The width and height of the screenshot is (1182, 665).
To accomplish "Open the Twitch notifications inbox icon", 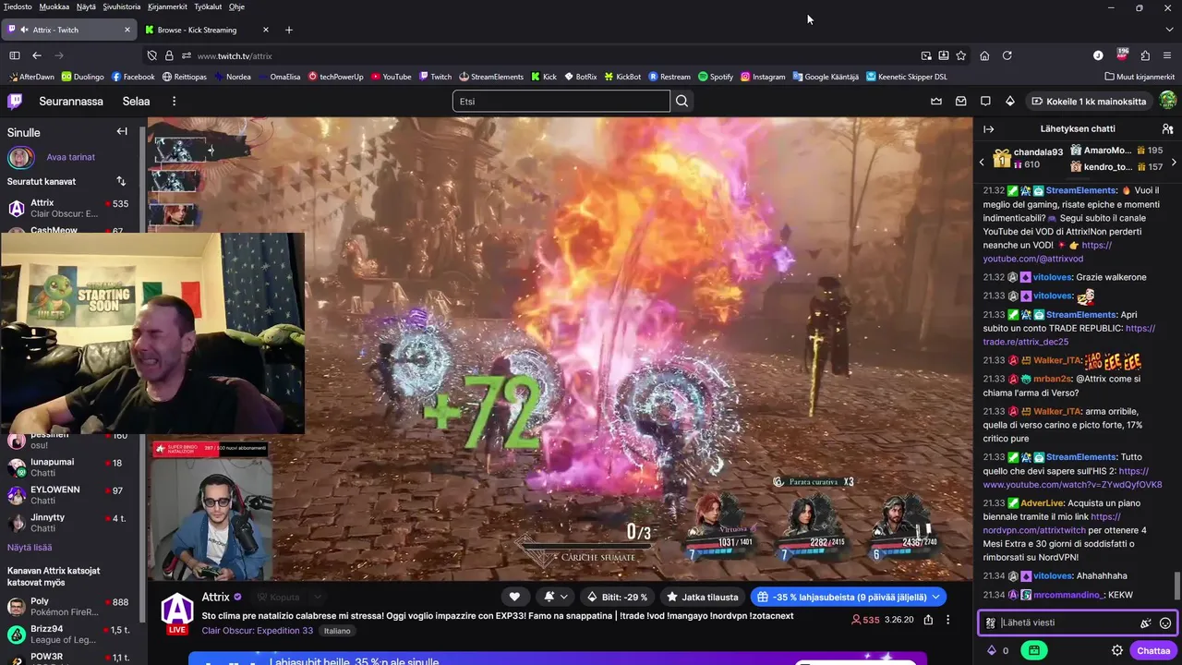I will pos(960,101).
